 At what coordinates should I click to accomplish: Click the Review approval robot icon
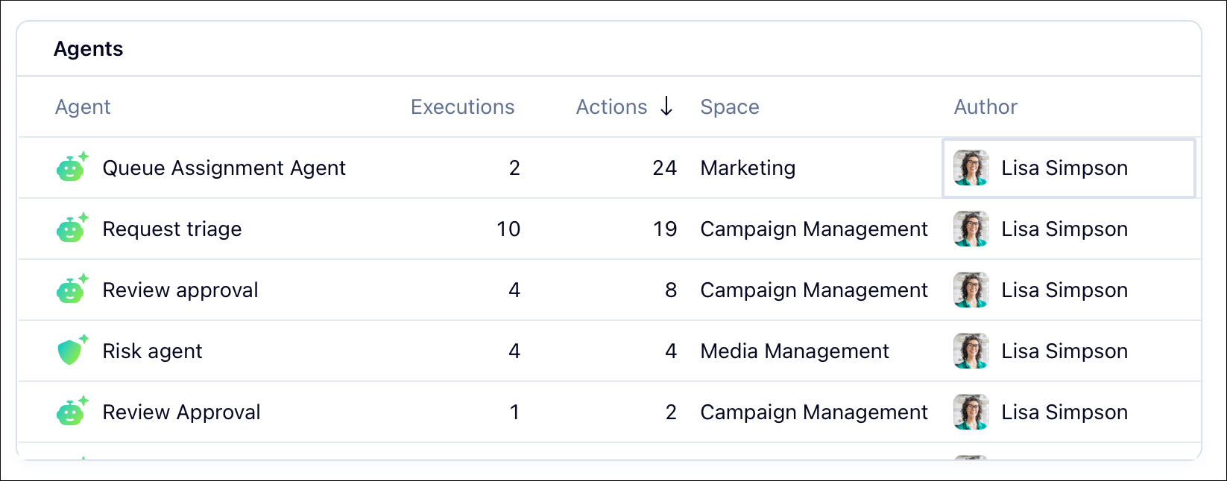click(x=72, y=290)
